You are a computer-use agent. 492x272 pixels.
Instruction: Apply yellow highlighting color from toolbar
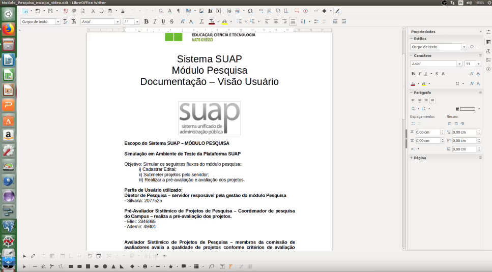(224, 22)
